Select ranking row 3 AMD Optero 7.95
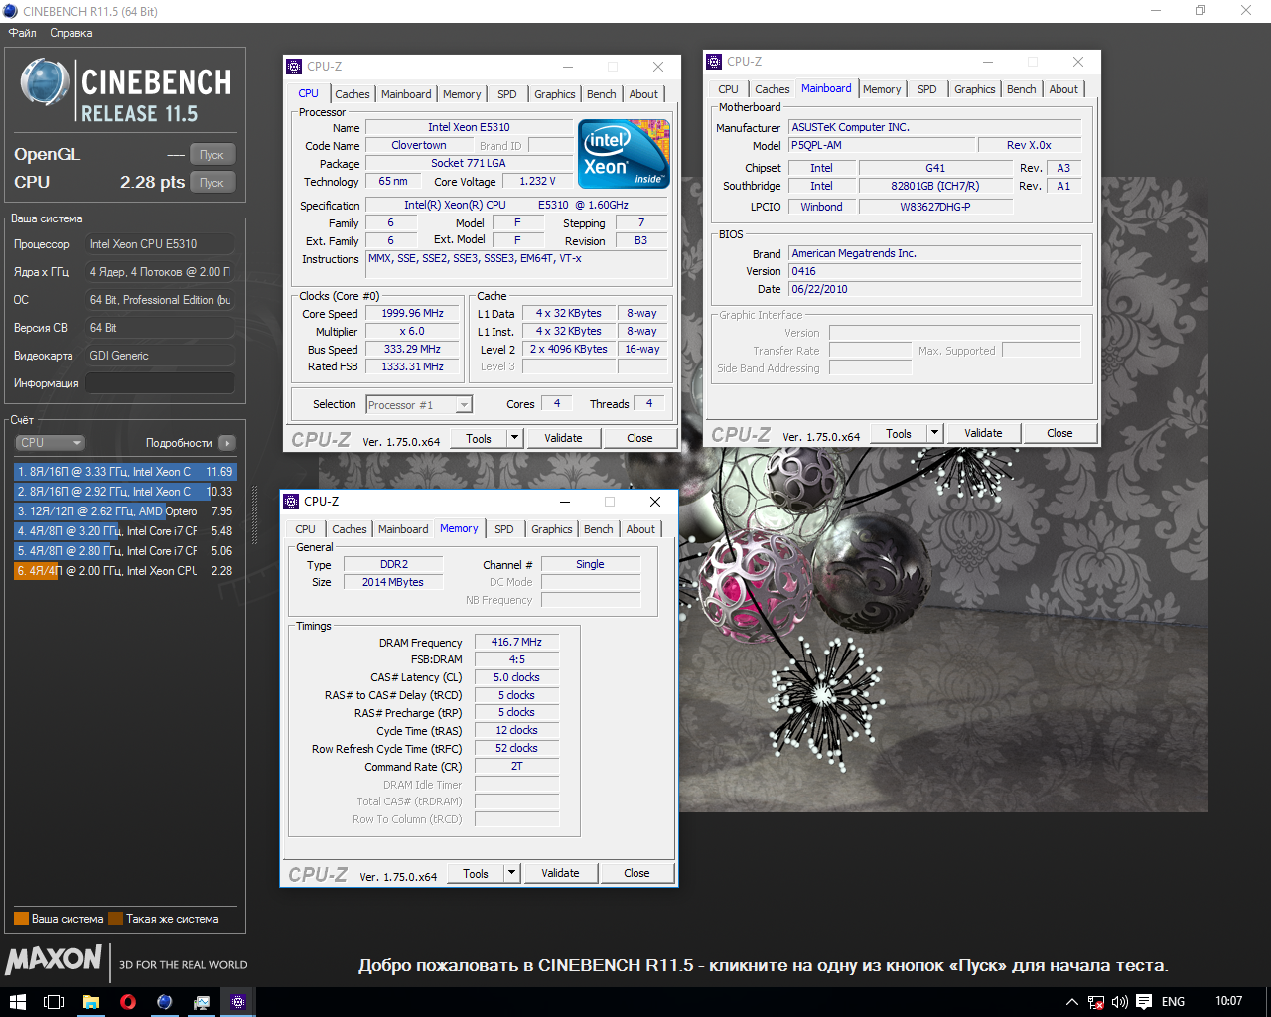 click(x=125, y=511)
